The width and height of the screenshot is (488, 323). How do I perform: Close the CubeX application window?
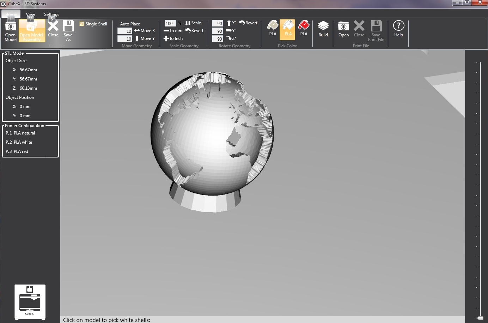click(480, 3)
